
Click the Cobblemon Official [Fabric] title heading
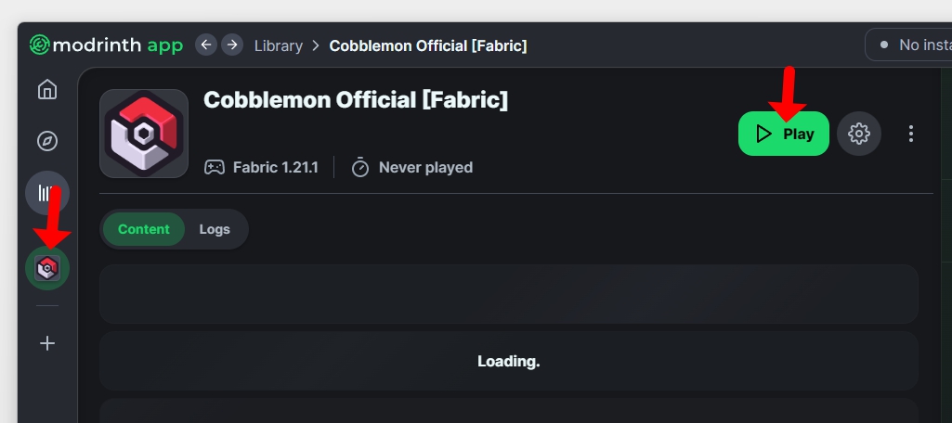tap(356, 100)
